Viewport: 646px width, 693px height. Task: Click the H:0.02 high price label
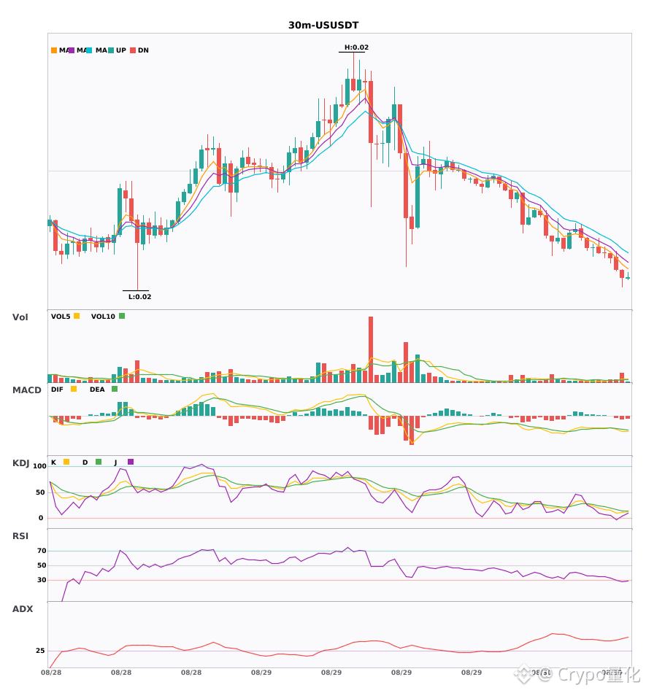click(x=356, y=47)
